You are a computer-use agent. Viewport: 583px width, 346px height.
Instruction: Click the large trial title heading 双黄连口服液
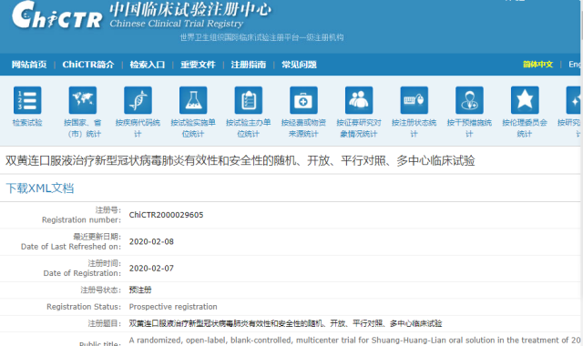coord(240,161)
